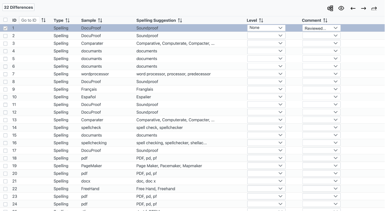Expand the Level dropdown for row 3
This screenshot has height=211, width=385.
coord(266,43)
